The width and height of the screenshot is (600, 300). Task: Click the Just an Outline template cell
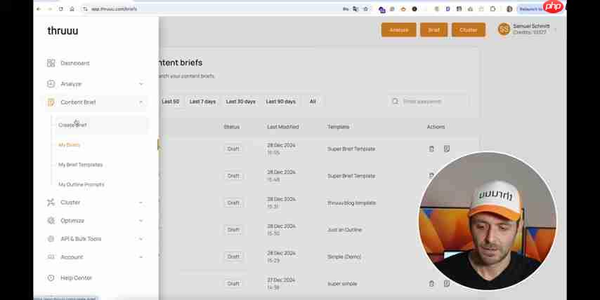coord(345,230)
